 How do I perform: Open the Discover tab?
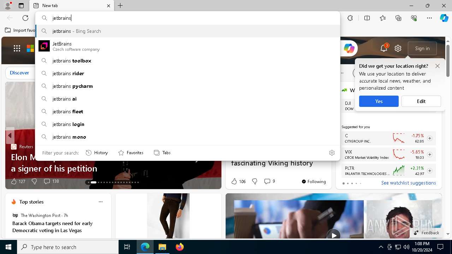19,73
